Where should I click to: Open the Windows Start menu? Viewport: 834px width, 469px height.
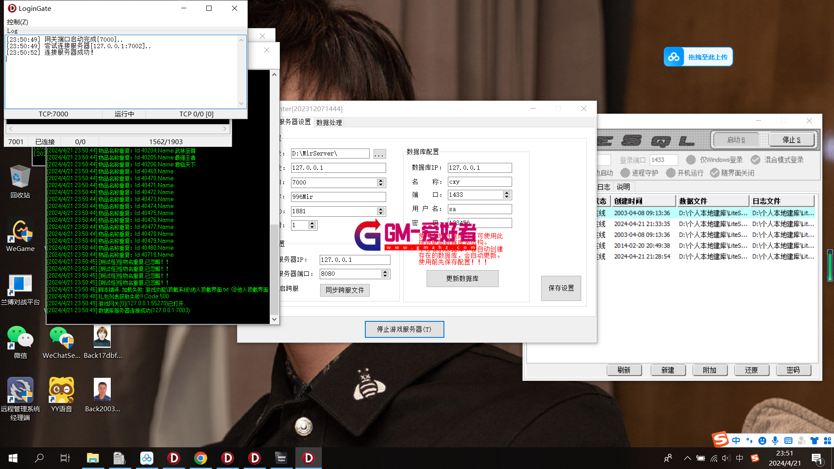click(13, 458)
